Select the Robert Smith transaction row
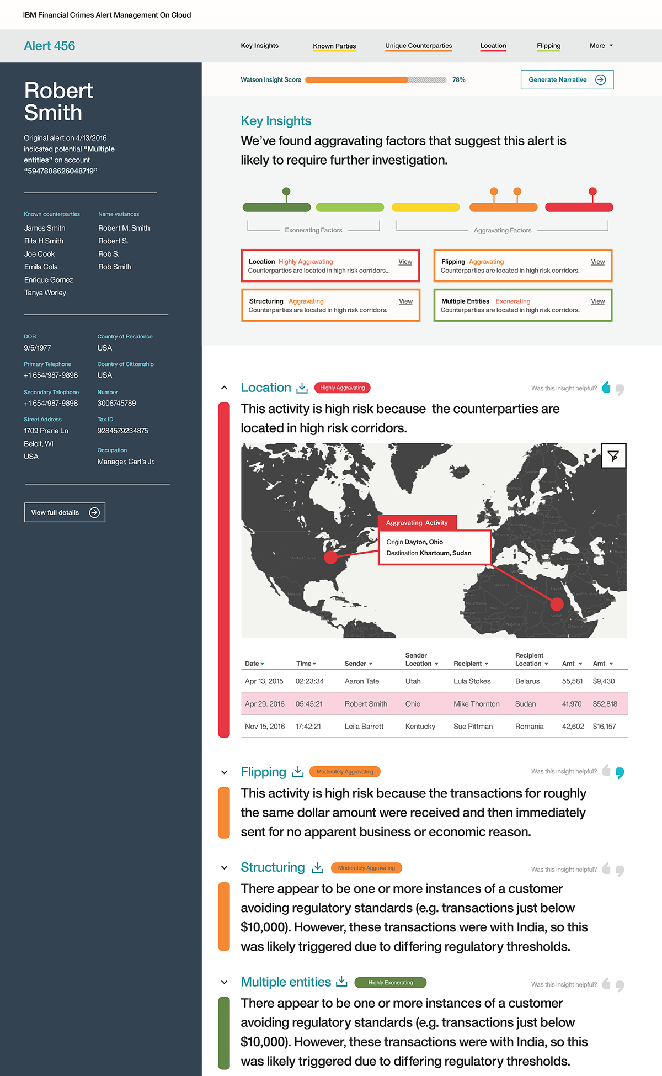This screenshot has width=662, height=1076. coord(434,704)
